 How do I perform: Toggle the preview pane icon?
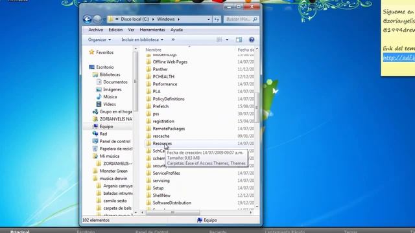pos(239,39)
